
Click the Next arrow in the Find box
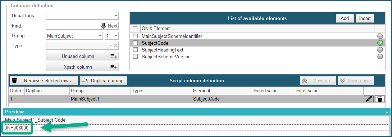[104, 26]
